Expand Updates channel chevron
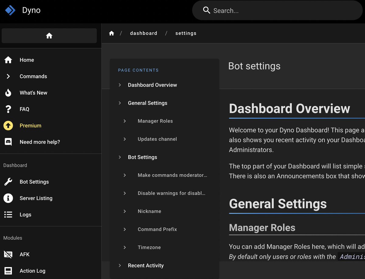The image size is (365, 279). coord(125,139)
